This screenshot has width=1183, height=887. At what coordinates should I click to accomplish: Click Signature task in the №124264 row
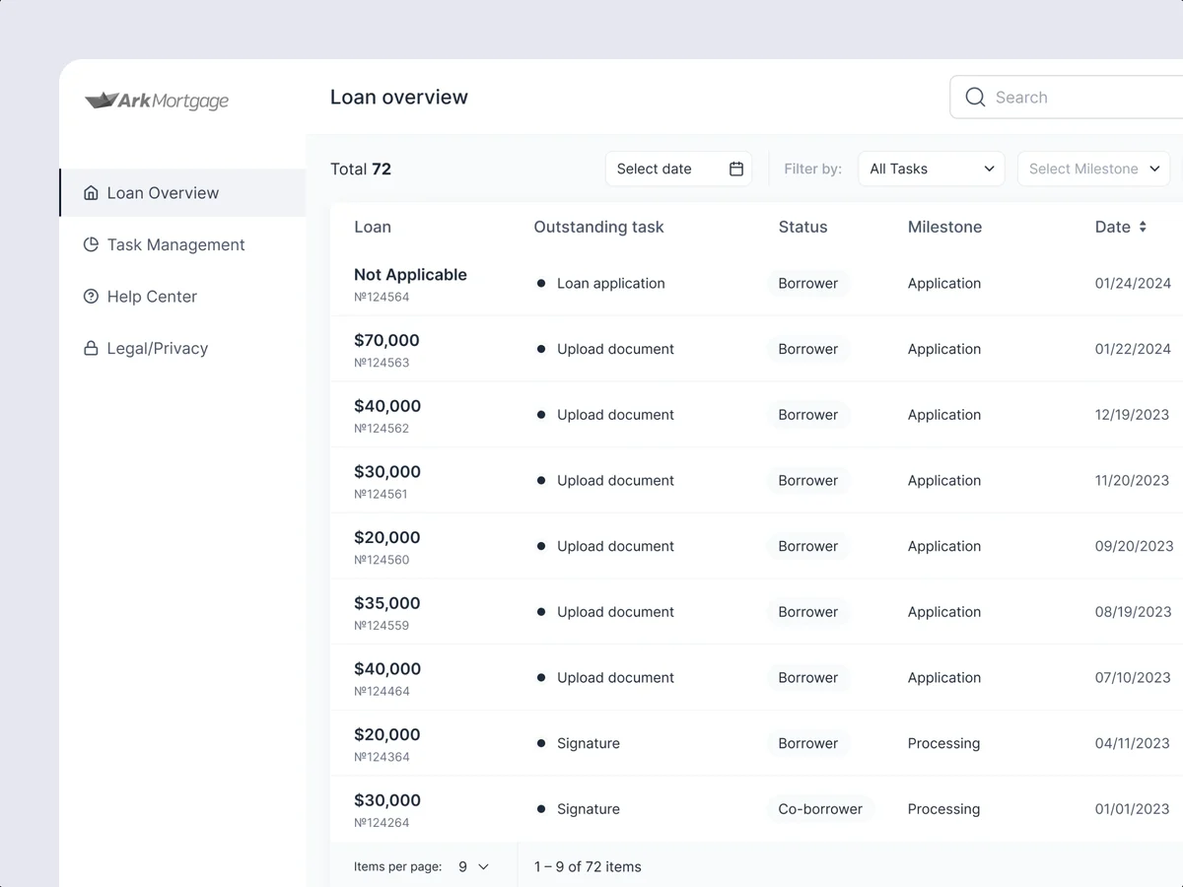(589, 809)
